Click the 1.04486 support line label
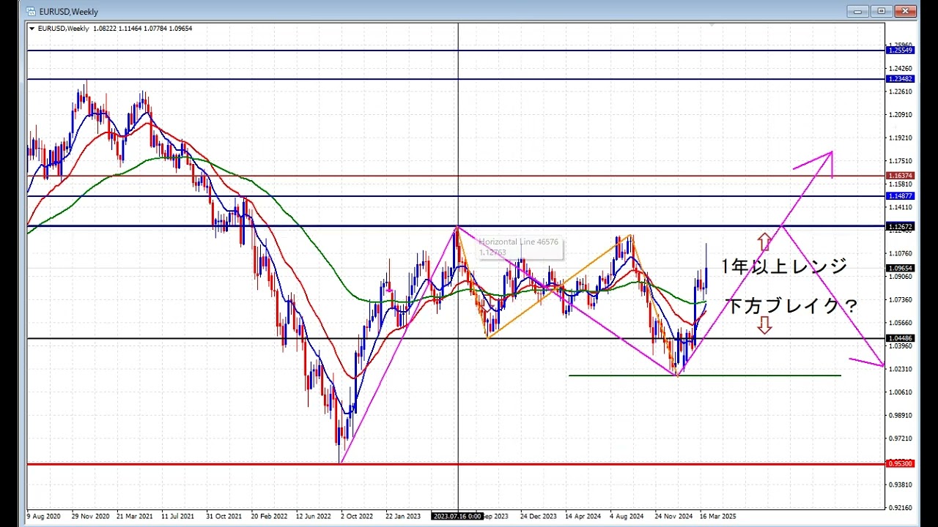The width and height of the screenshot is (938, 527). [x=900, y=338]
